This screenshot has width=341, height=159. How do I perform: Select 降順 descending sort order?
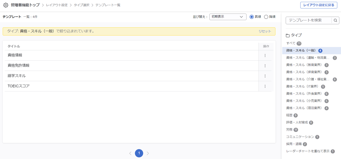tap(266, 17)
